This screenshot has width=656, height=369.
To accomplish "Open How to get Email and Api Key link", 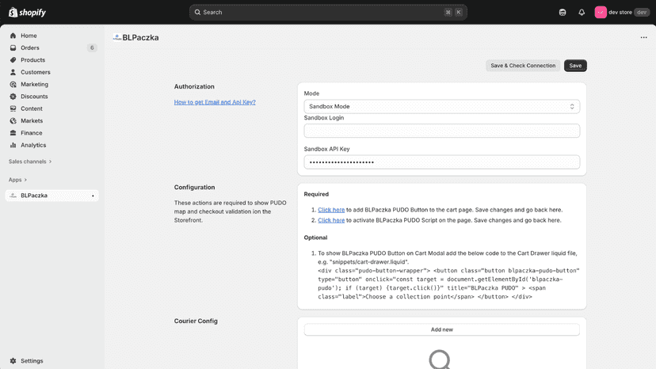I will 215,102.
